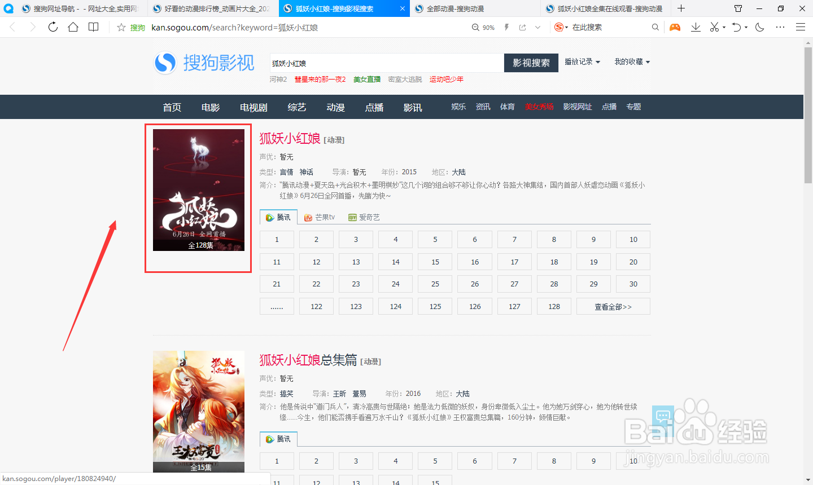
Task: Select the 芒果tv source tab
Action: click(x=320, y=217)
